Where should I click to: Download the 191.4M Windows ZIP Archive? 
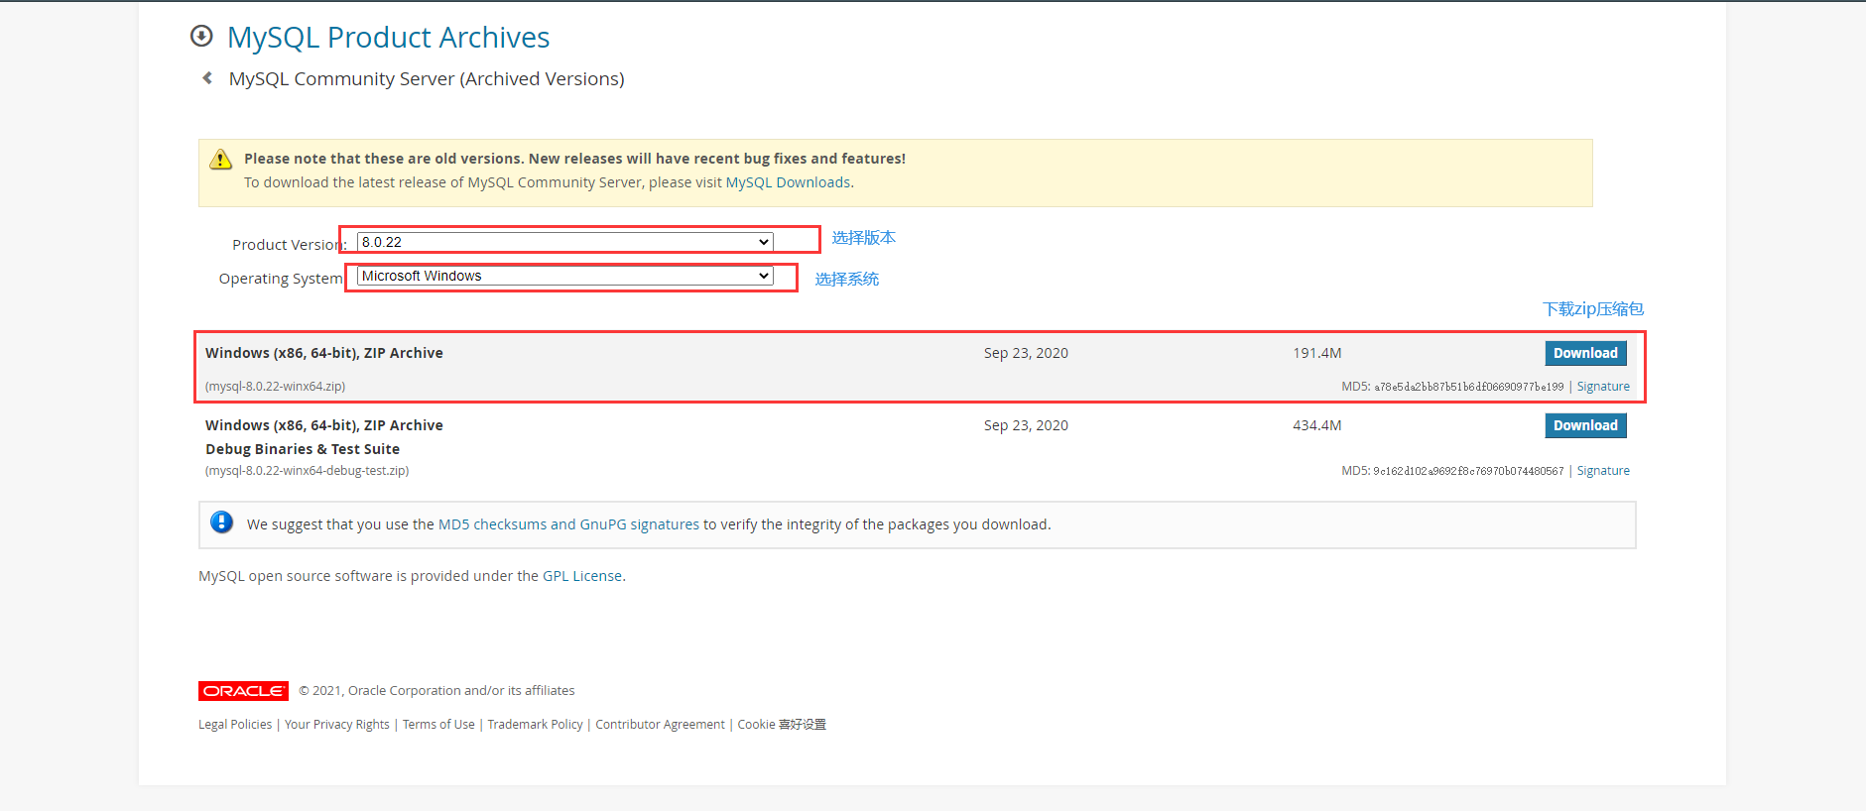click(x=1585, y=353)
